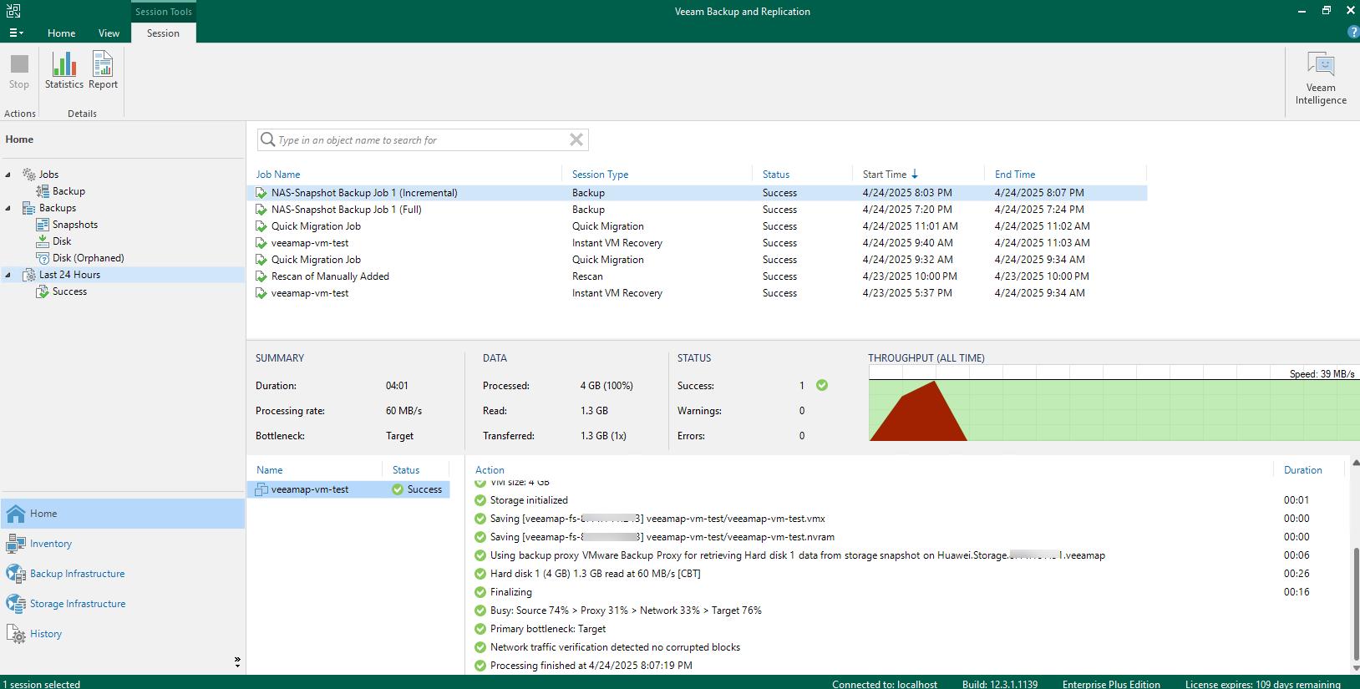Select Backups node icon in tree

tap(29, 208)
